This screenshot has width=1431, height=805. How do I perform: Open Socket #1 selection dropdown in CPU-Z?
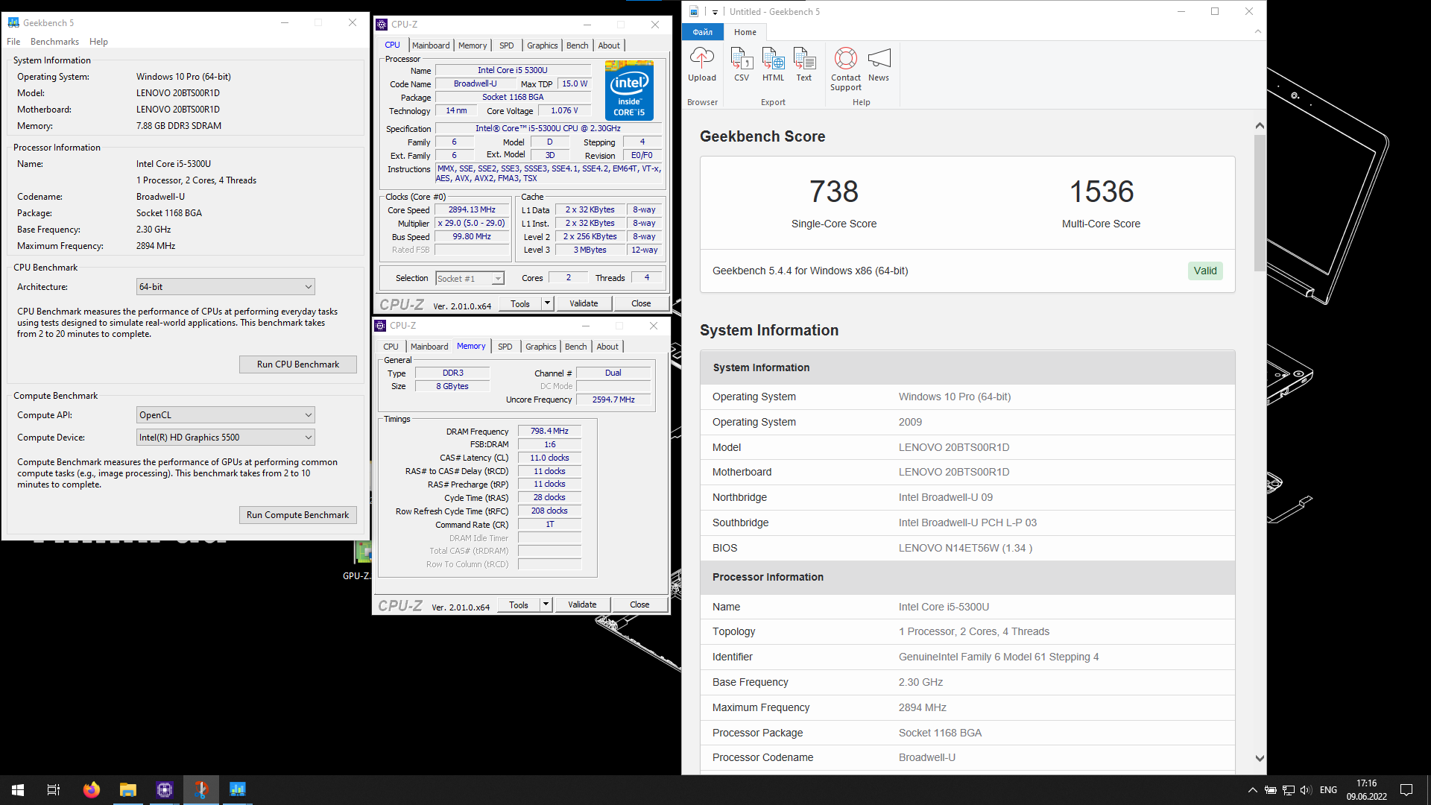click(x=470, y=279)
